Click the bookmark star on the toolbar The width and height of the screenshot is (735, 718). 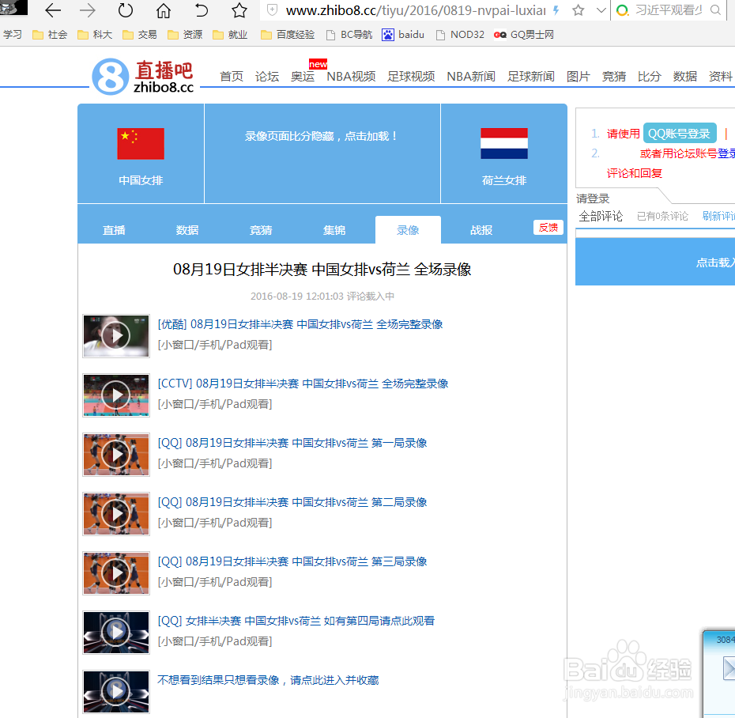(238, 12)
